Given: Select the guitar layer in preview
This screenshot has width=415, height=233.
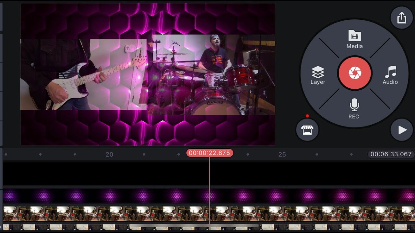Looking at the screenshot, I should (x=83, y=74).
